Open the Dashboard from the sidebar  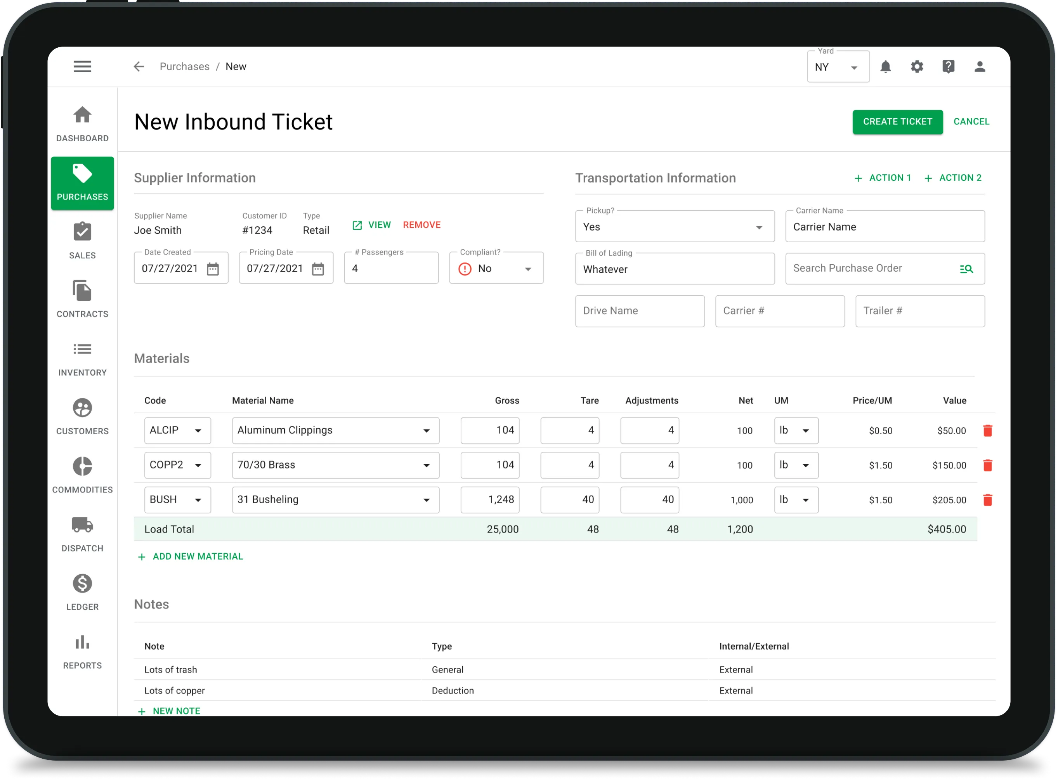[x=82, y=124]
